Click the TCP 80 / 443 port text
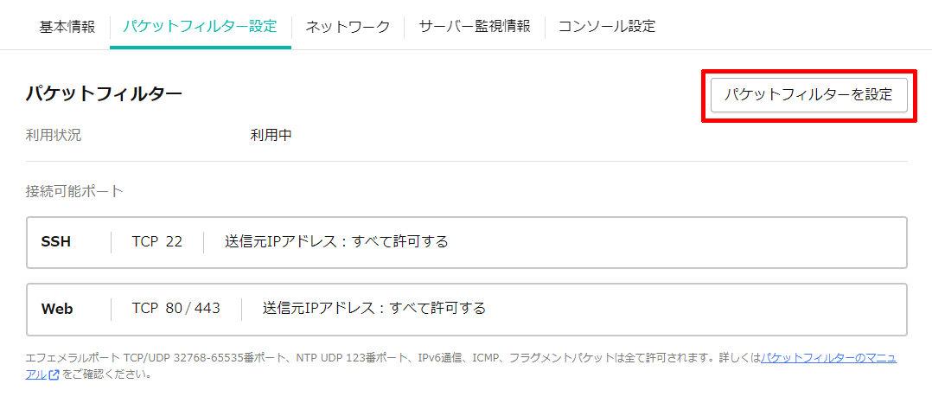This screenshot has height=403, width=932. pyautogui.click(x=176, y=309)
